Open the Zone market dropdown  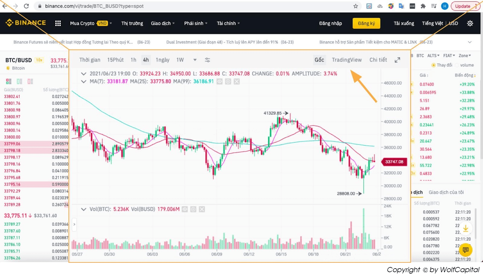[465, 56]
